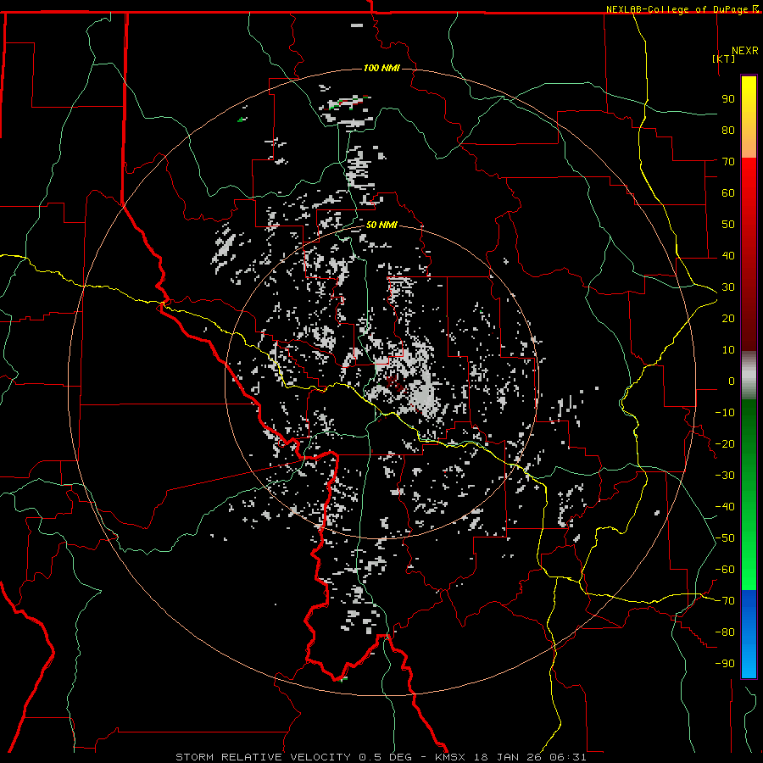
Task: Click the -30 value on velocity scale
Action: pyautogui.click(x=725, y=476)
